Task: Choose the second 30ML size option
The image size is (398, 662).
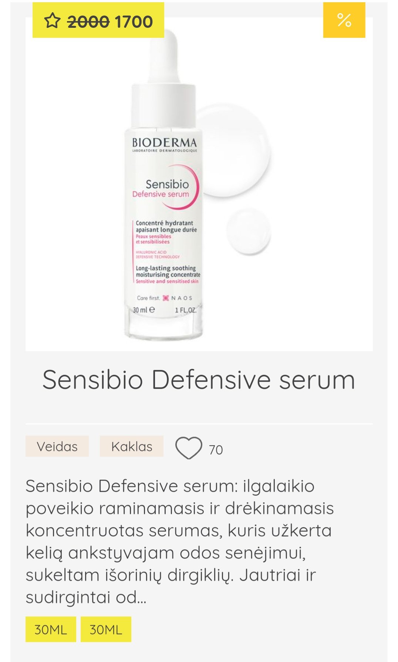Action: (106, 629)
